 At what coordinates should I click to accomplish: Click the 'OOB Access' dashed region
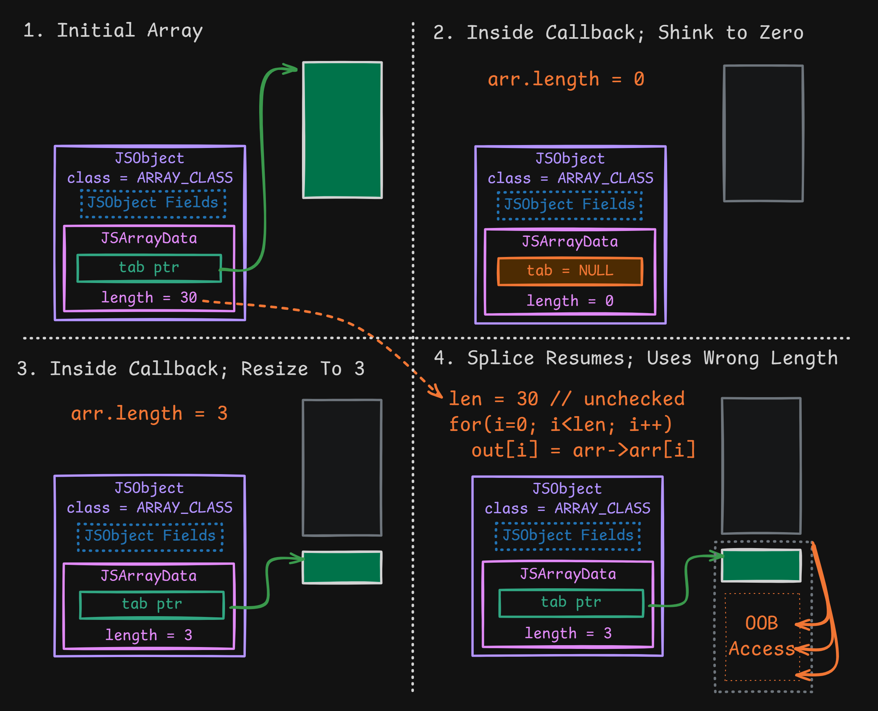pyautogui.click(x=762, y=637)
